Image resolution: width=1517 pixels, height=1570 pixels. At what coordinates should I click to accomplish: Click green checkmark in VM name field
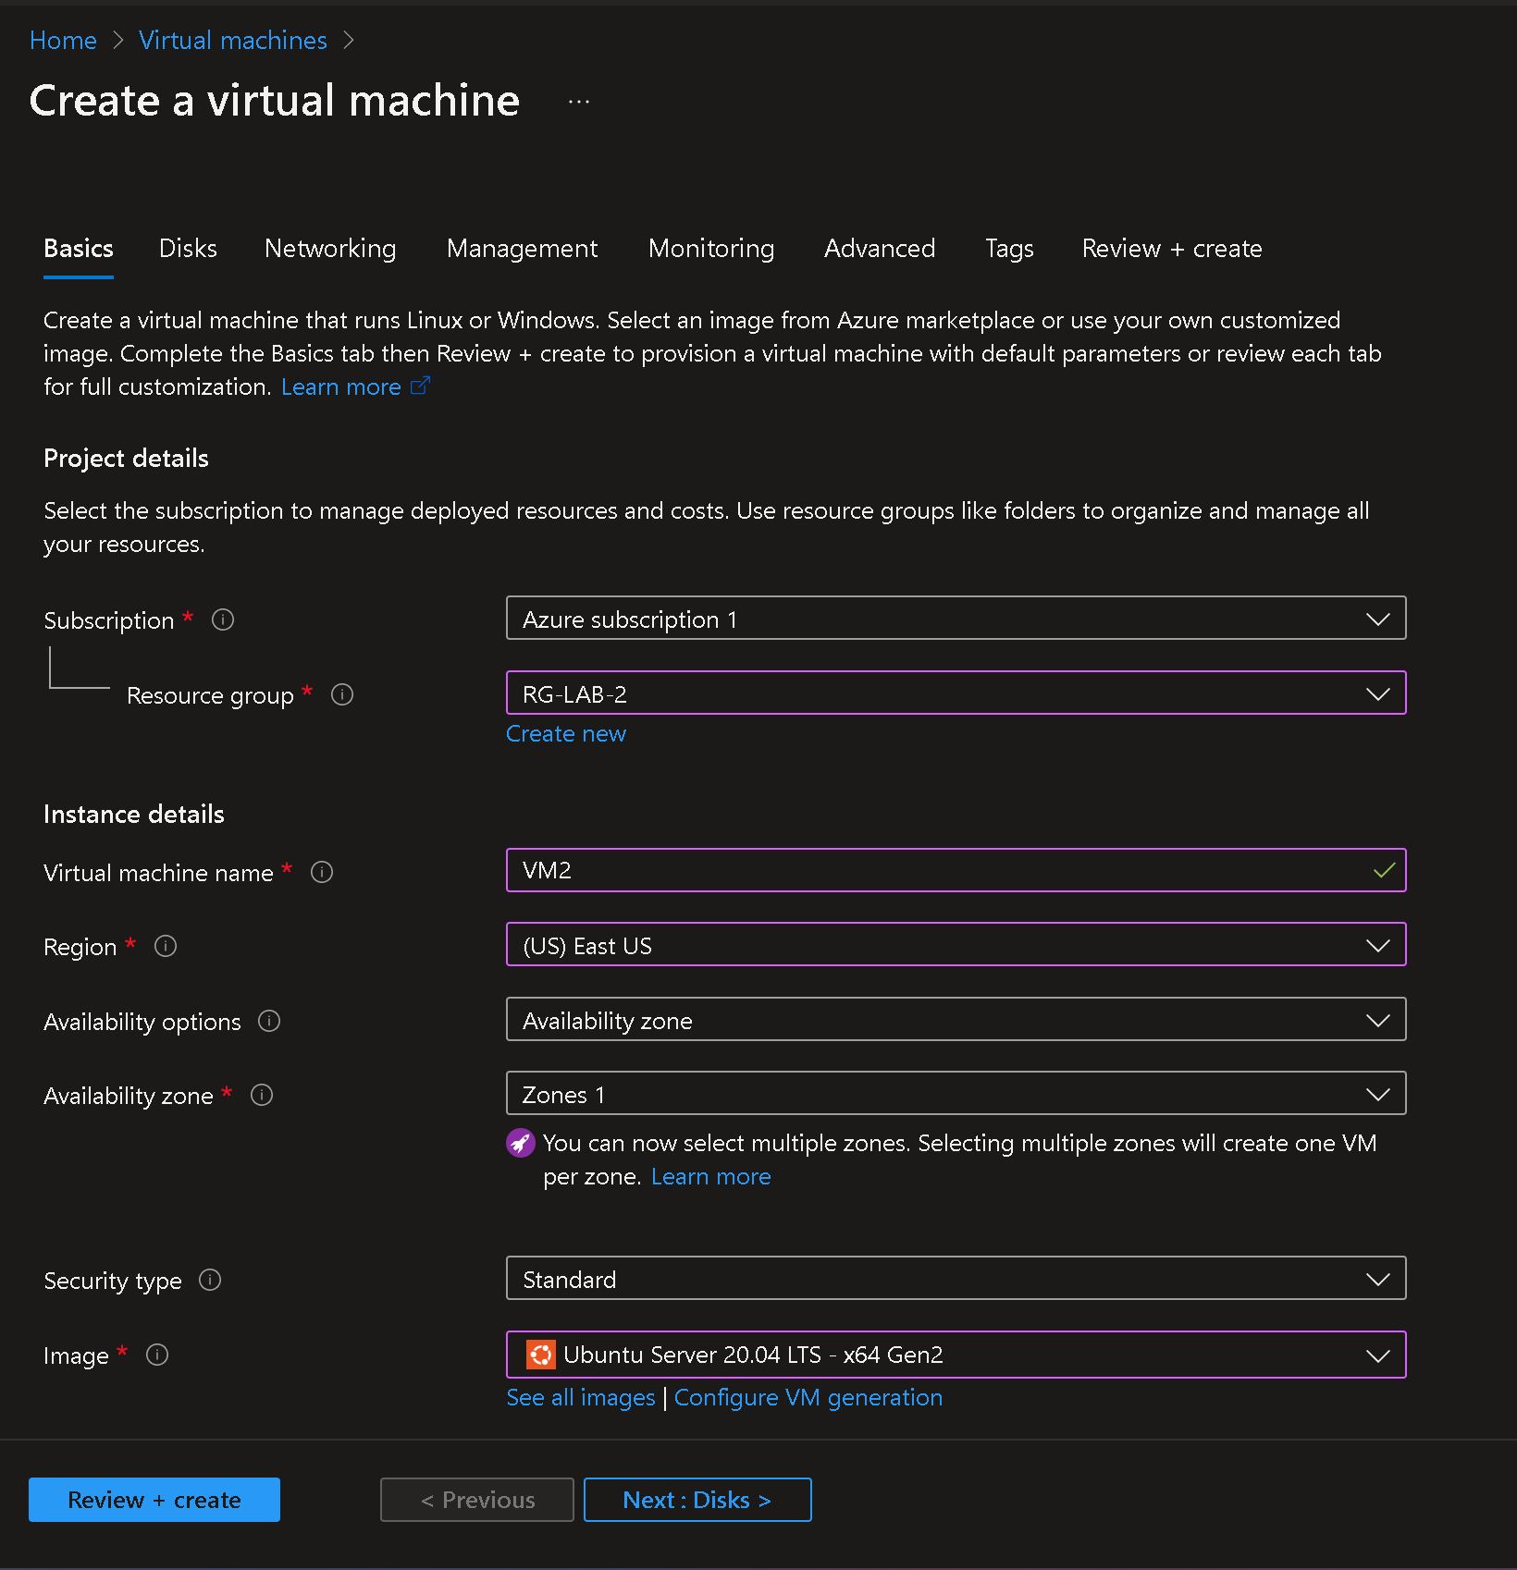click(1384, 870)
